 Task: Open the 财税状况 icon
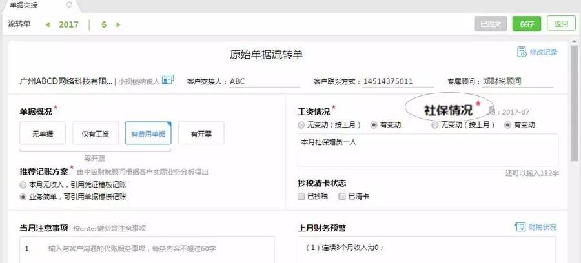520,227
